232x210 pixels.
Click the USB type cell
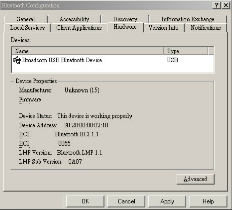[x=172, y=60]
